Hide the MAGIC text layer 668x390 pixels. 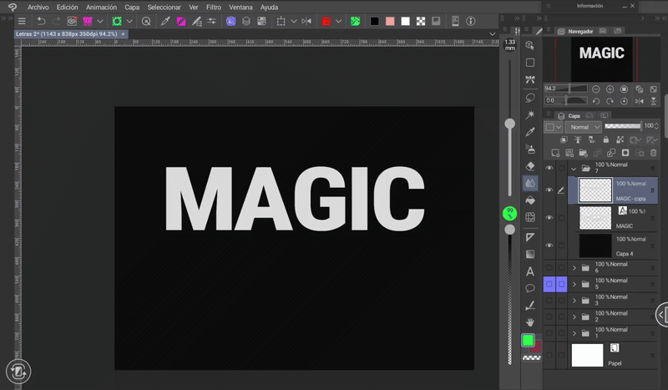click(549, 218)
